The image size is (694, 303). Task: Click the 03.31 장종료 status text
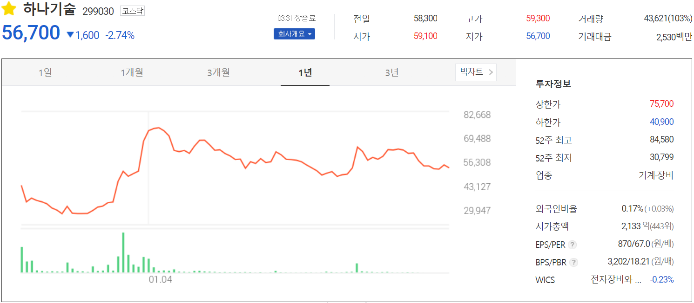[x=296, y=18]
